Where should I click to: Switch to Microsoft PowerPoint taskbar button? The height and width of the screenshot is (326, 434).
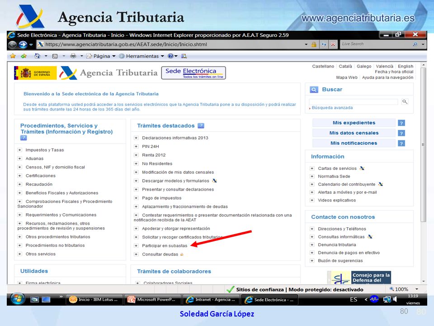click(153, 300)
